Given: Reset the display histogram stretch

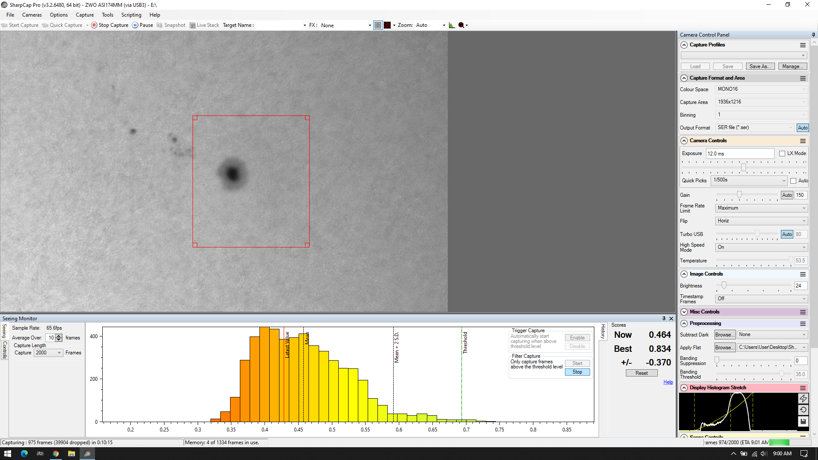Looking at the screenshot, I should click(803, 410).
